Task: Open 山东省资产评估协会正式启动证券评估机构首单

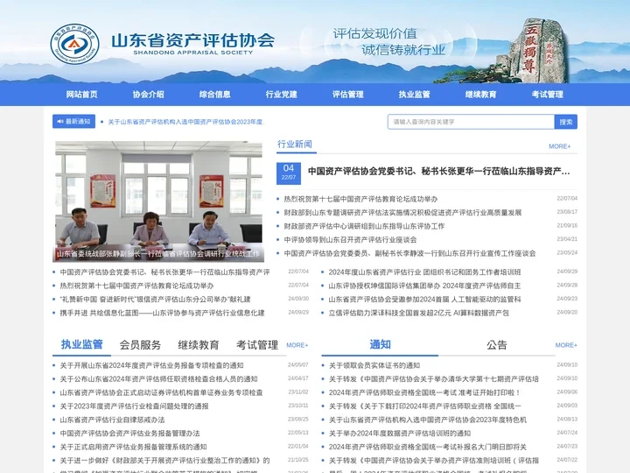Action: (x=161, y=392)
